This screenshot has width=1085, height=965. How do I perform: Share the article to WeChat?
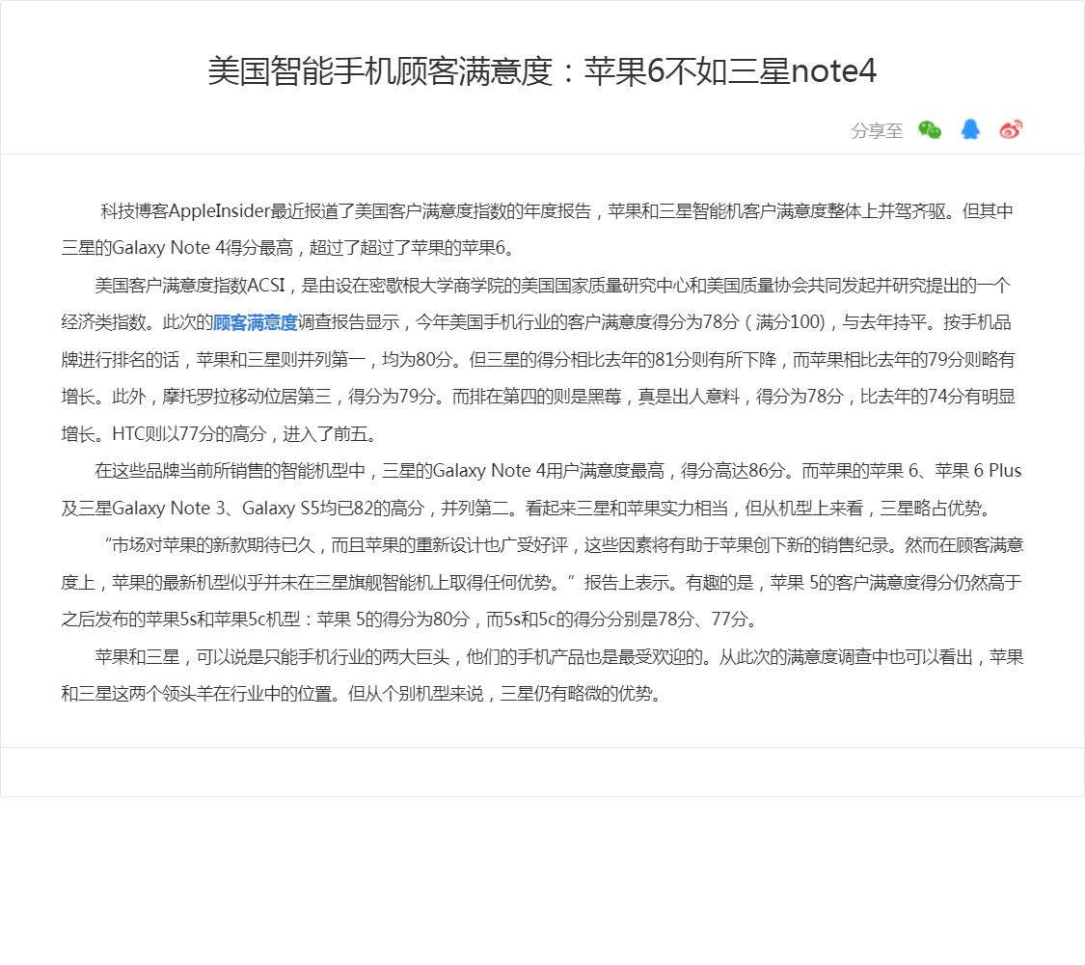click(930, 129)
